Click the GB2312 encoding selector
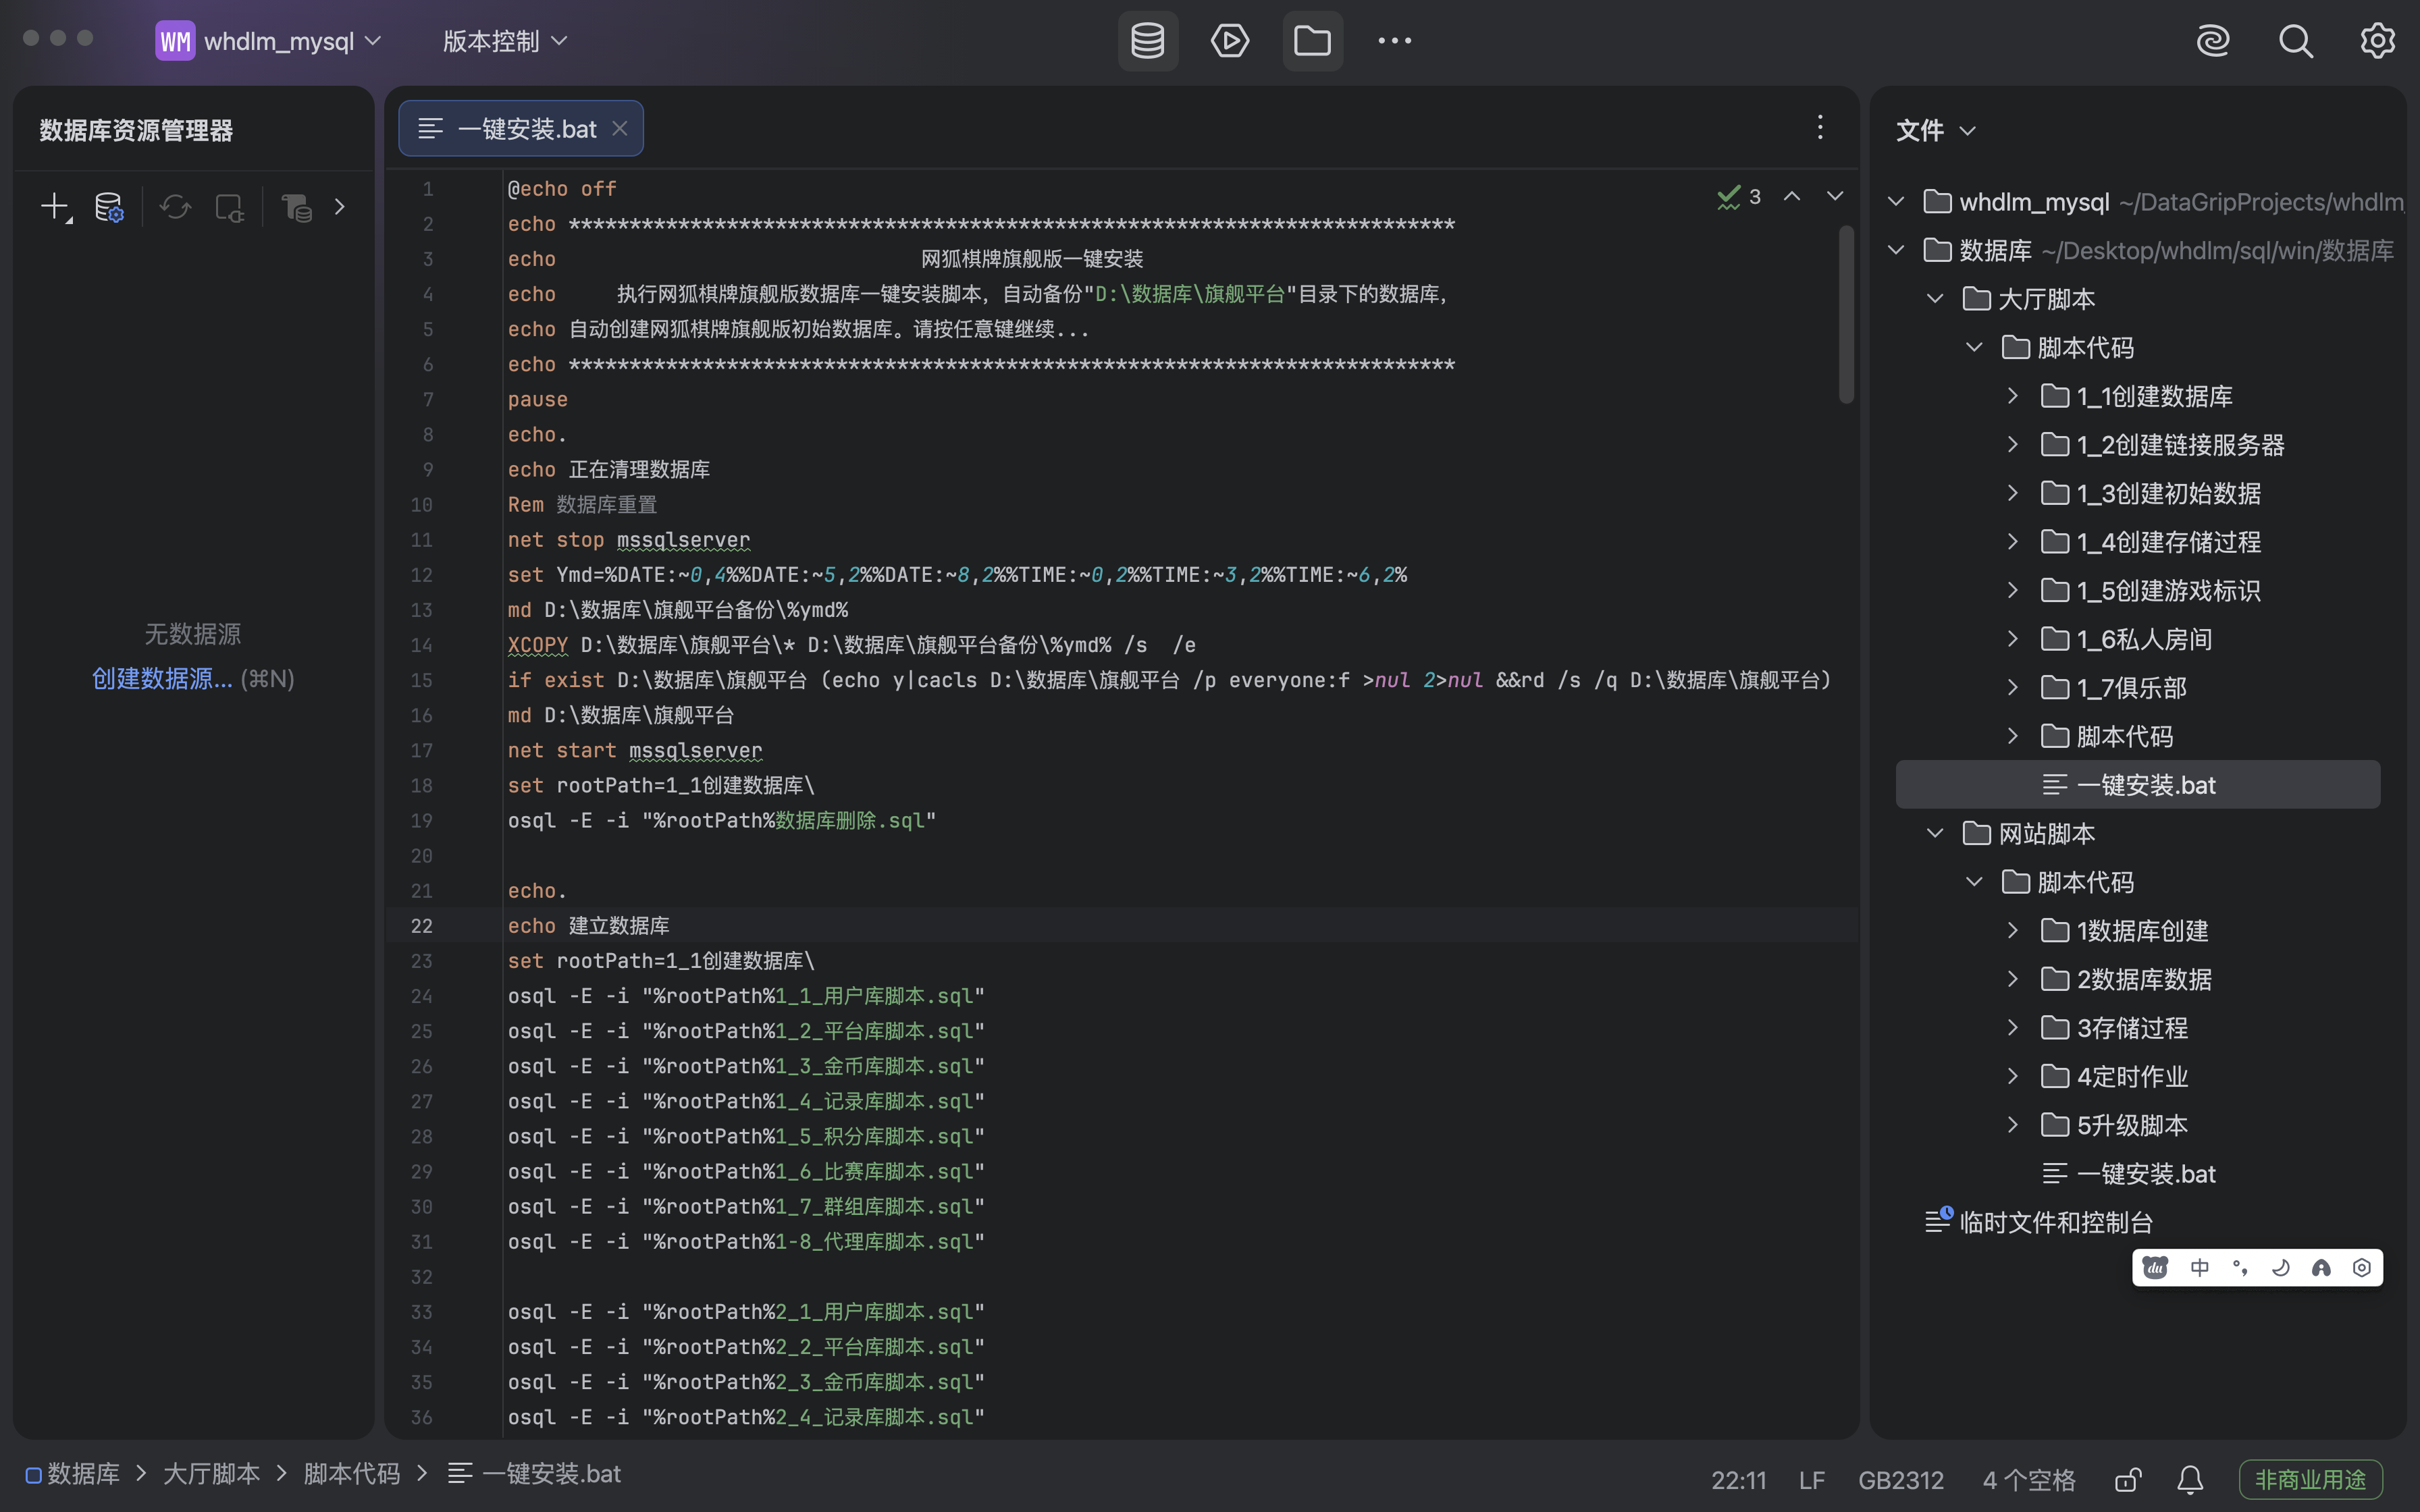 [1900, 1479]
